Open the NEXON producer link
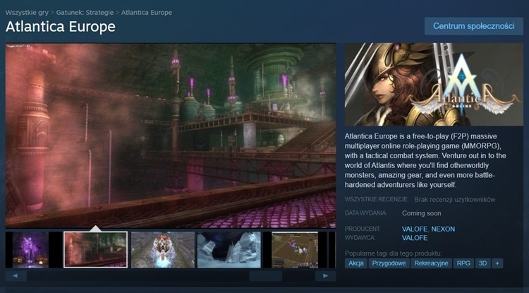Screen dimensions: 529x293 tap(443, 229)
